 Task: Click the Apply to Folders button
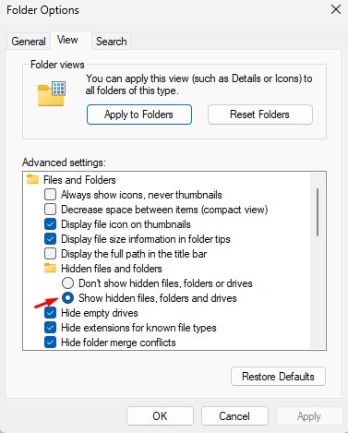(x=139, y=114)
